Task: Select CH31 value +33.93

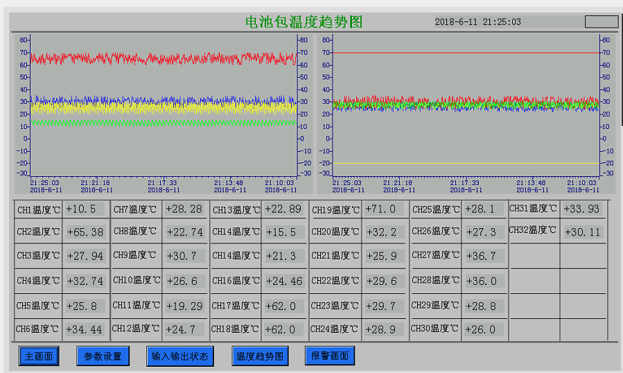Action: pos(582,209)
